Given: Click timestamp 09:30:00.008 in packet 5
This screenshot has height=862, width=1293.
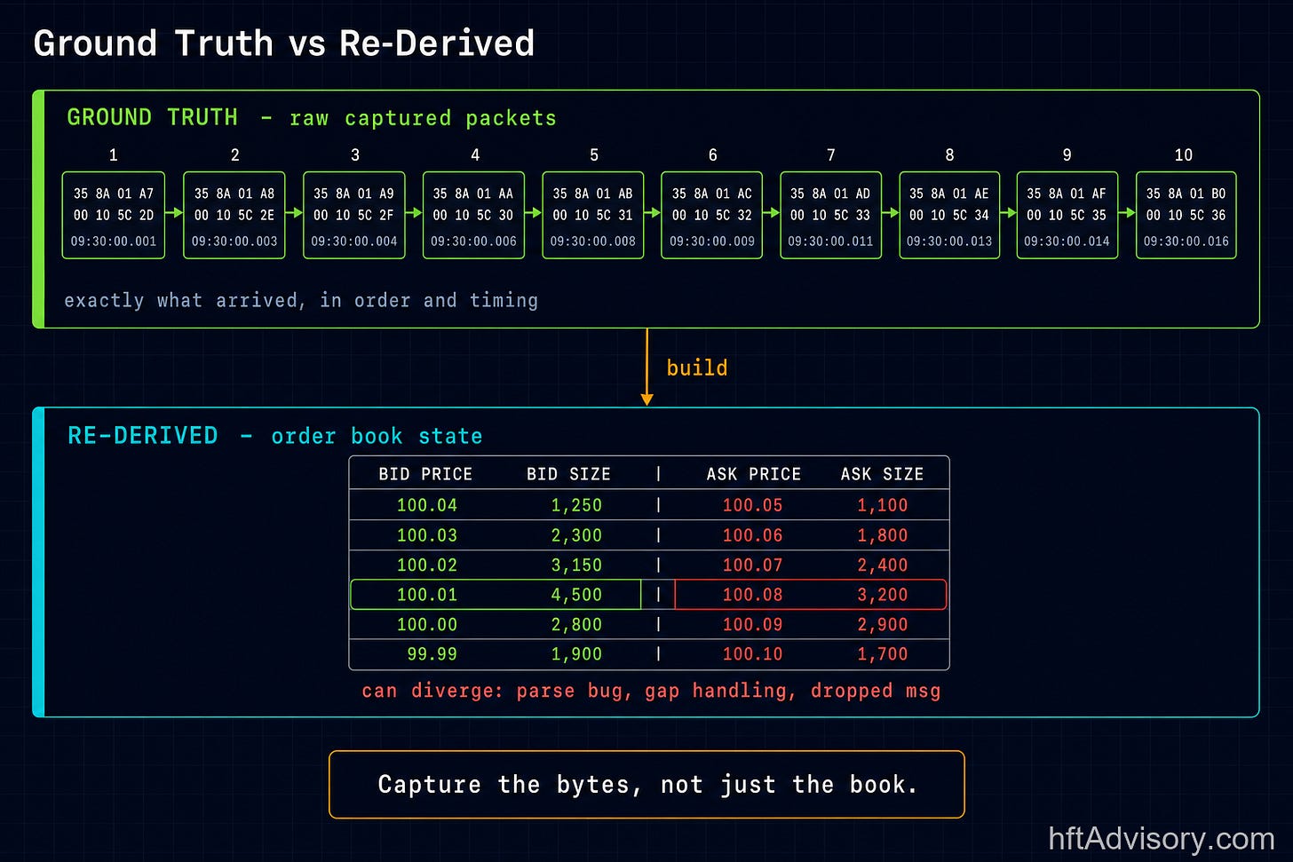Looking at the screenshot, I should coord(593,241).
